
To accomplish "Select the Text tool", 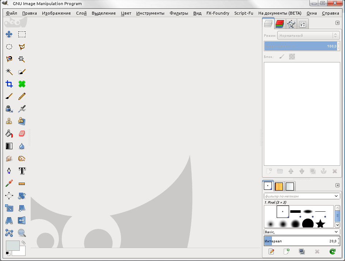I will point(22,171).
